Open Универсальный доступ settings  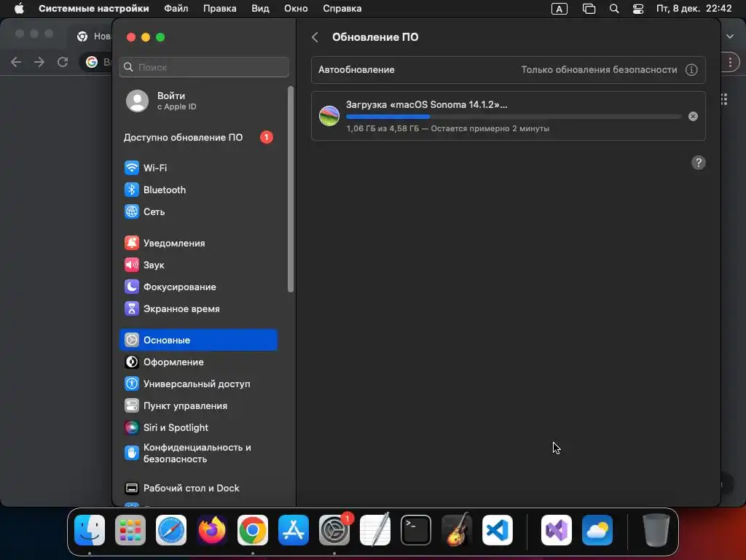click(198, 384)
